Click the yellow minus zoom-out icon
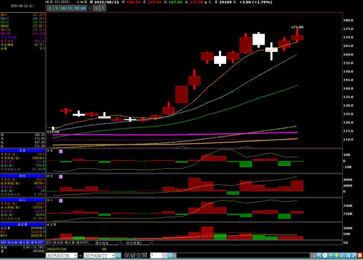Screen dimensions: 363x260 pyautogui.click(x=331, y=256)
